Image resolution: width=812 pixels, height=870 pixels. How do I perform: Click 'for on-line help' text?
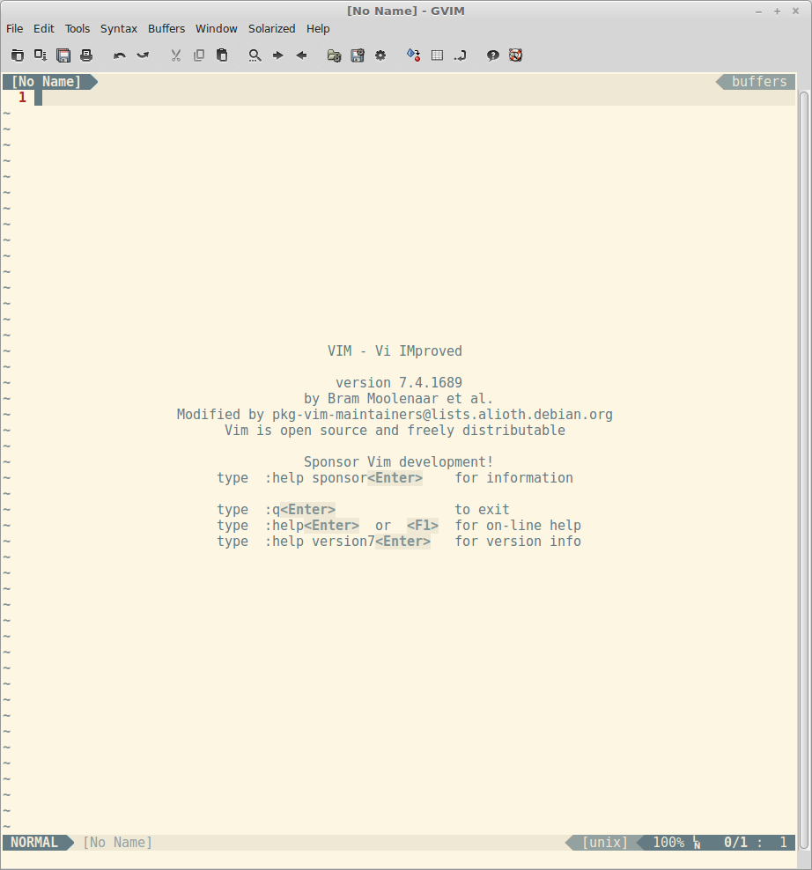[x=518, y=526]
